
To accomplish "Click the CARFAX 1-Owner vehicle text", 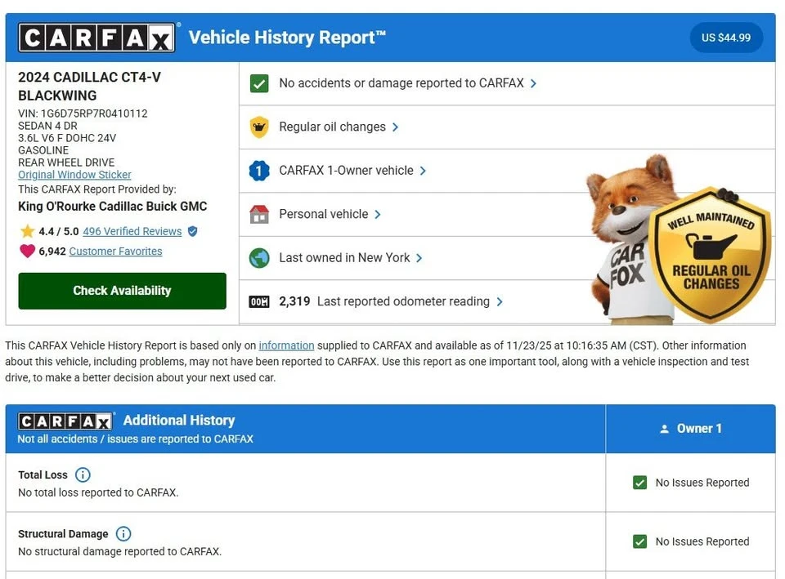I will [346, 171].
